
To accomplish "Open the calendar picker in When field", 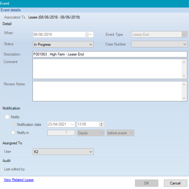I will tap(88, 35).
